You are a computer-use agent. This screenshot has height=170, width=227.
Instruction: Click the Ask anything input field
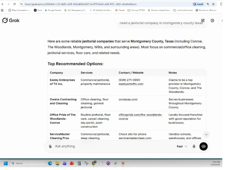click(x=113, y=146)
